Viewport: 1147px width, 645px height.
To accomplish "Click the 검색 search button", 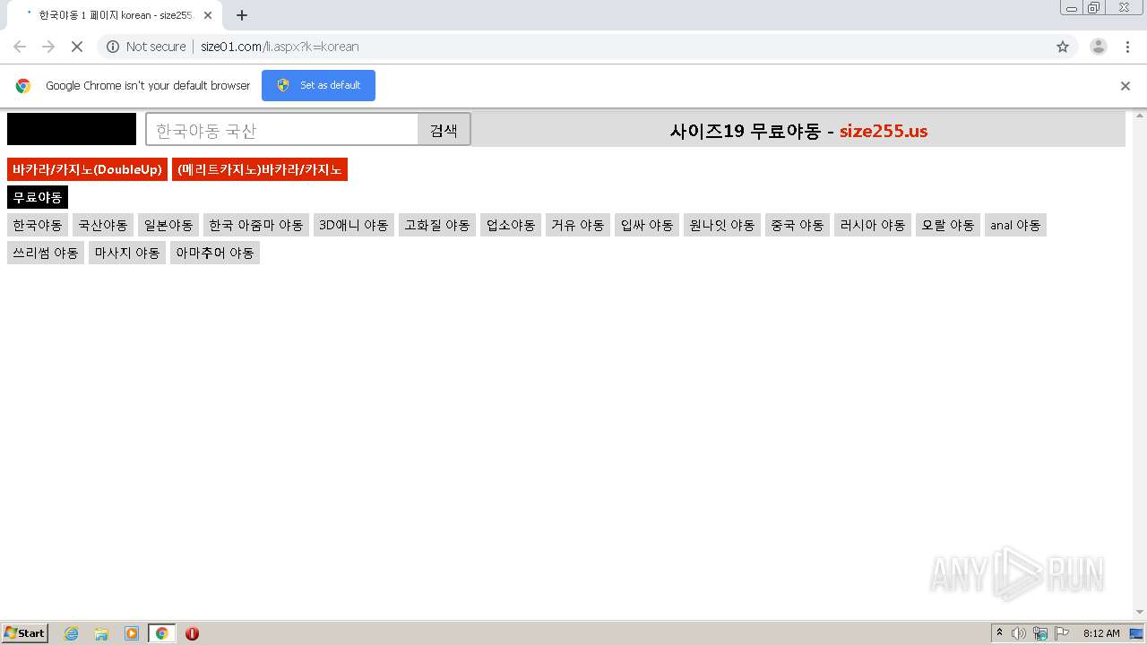I will [444, 129].
